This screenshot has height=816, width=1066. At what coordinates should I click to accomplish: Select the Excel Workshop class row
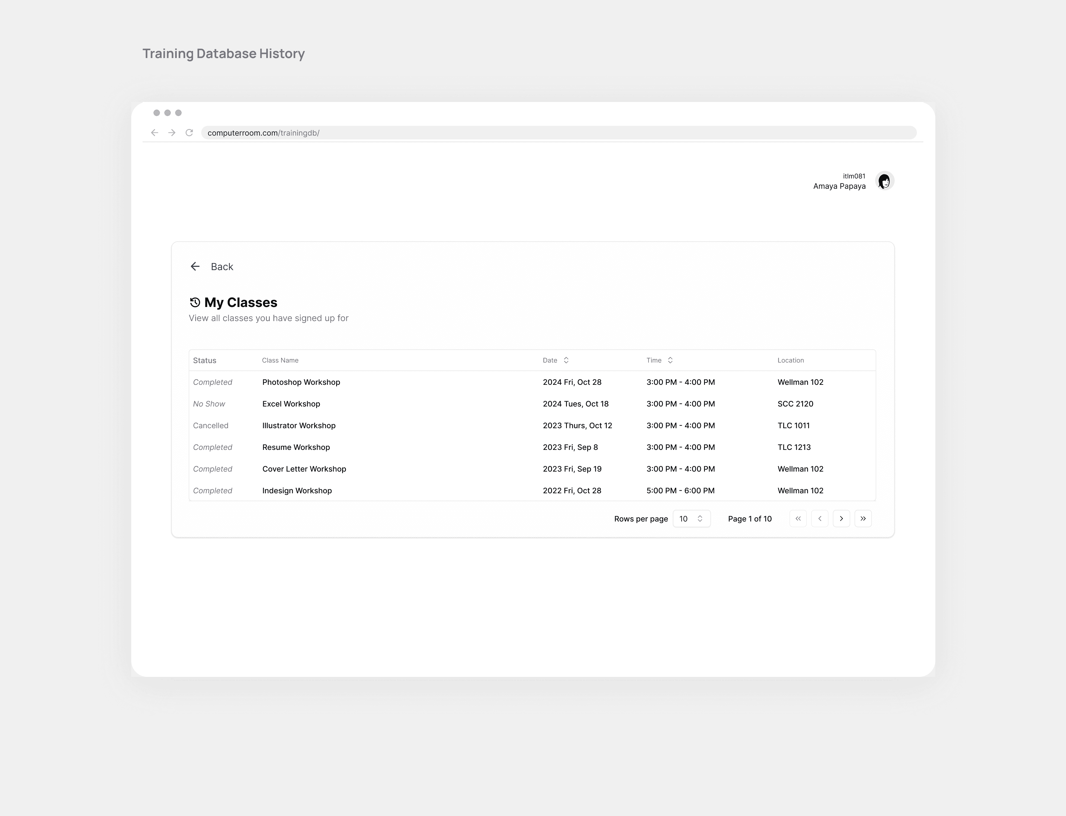coord(291,404)
